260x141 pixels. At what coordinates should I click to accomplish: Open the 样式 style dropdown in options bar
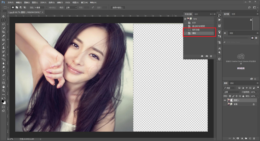coord(71,7)
